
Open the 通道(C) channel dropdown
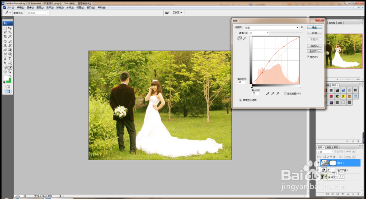point(259,33)
